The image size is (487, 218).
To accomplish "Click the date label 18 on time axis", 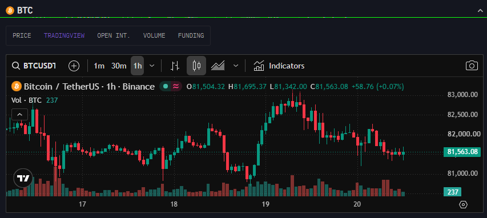I will pos(174,204).
